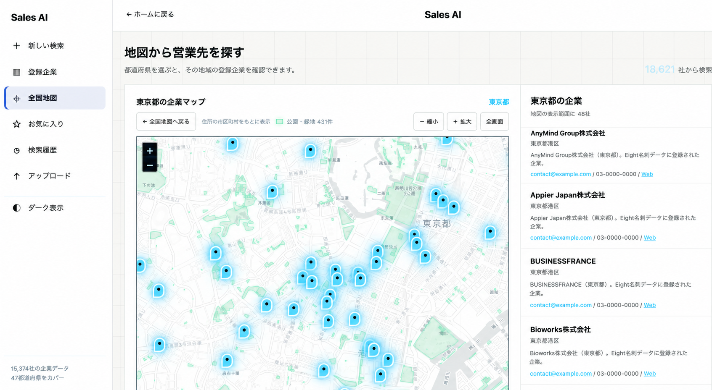This screenshot has width=712, height=390.
Task: Click the map zoom-in plus control
Action: tap(150, 151)
